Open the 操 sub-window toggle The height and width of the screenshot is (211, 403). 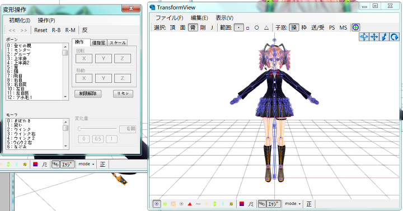tap(294, 27)
